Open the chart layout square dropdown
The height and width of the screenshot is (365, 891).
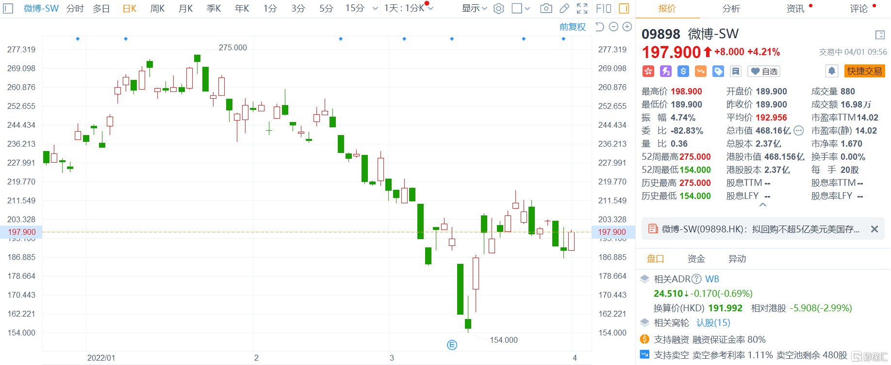521,8
